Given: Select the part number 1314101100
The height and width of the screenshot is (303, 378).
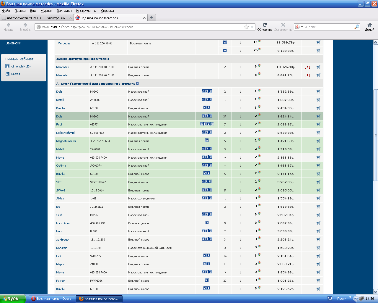Looking at the screenshot, I should [97, 239].
